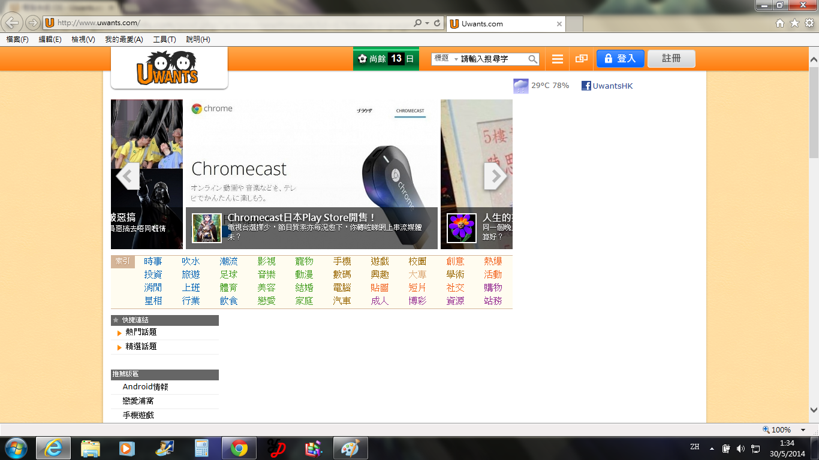Open the Favorites star icon
819x460 pixels.
(795, 23)
